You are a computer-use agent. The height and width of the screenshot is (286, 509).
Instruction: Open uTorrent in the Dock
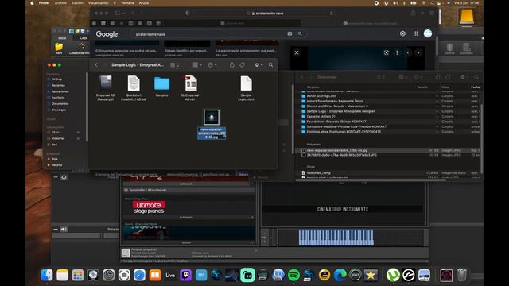tap(393, 275)
